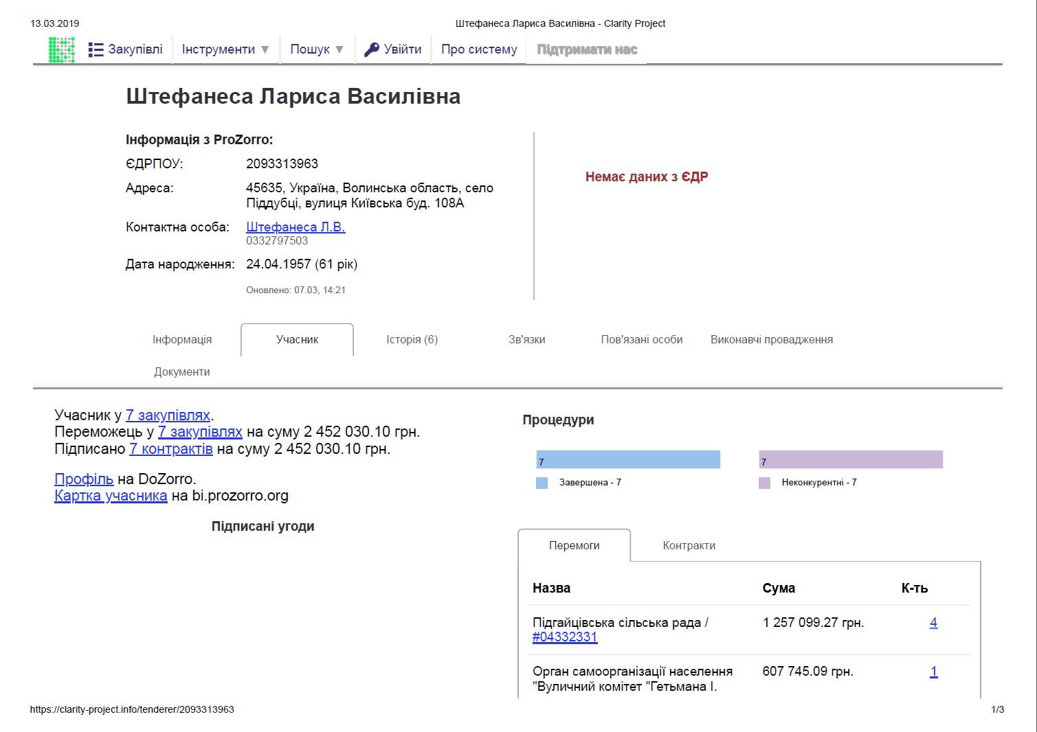Image resolution: width=1037 pixels, height=732 pixels.
Task: Open the Виконавчі провадження tab
Action: [x=771, y=339]
